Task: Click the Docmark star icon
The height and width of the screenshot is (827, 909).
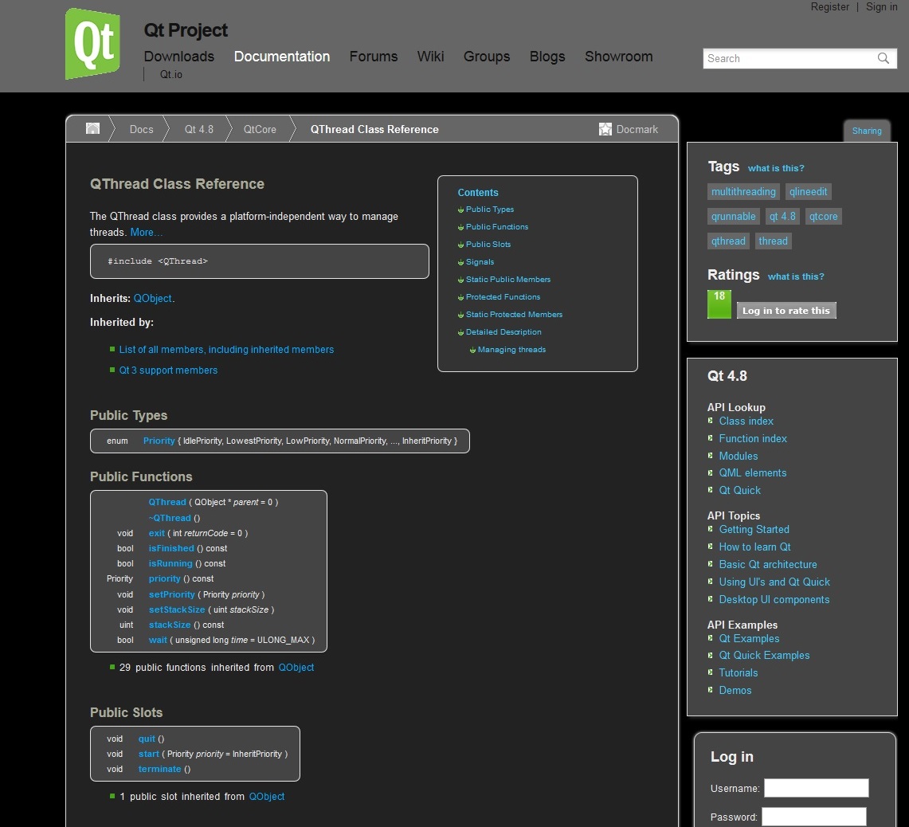Action: click(x=605, y=129)
